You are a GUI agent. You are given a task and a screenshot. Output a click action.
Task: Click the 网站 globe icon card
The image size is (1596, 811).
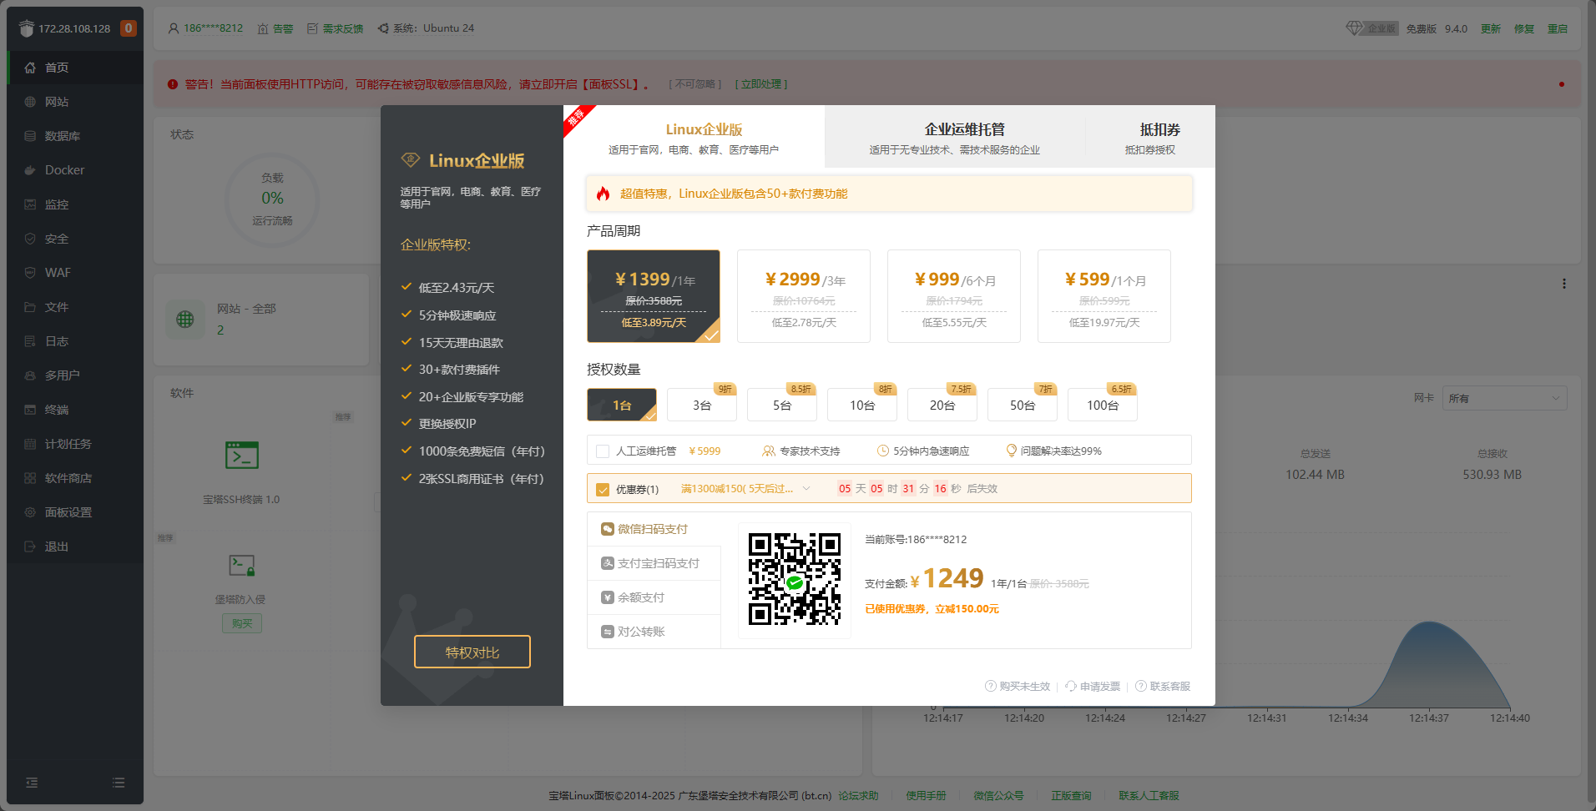click(185, 319)
